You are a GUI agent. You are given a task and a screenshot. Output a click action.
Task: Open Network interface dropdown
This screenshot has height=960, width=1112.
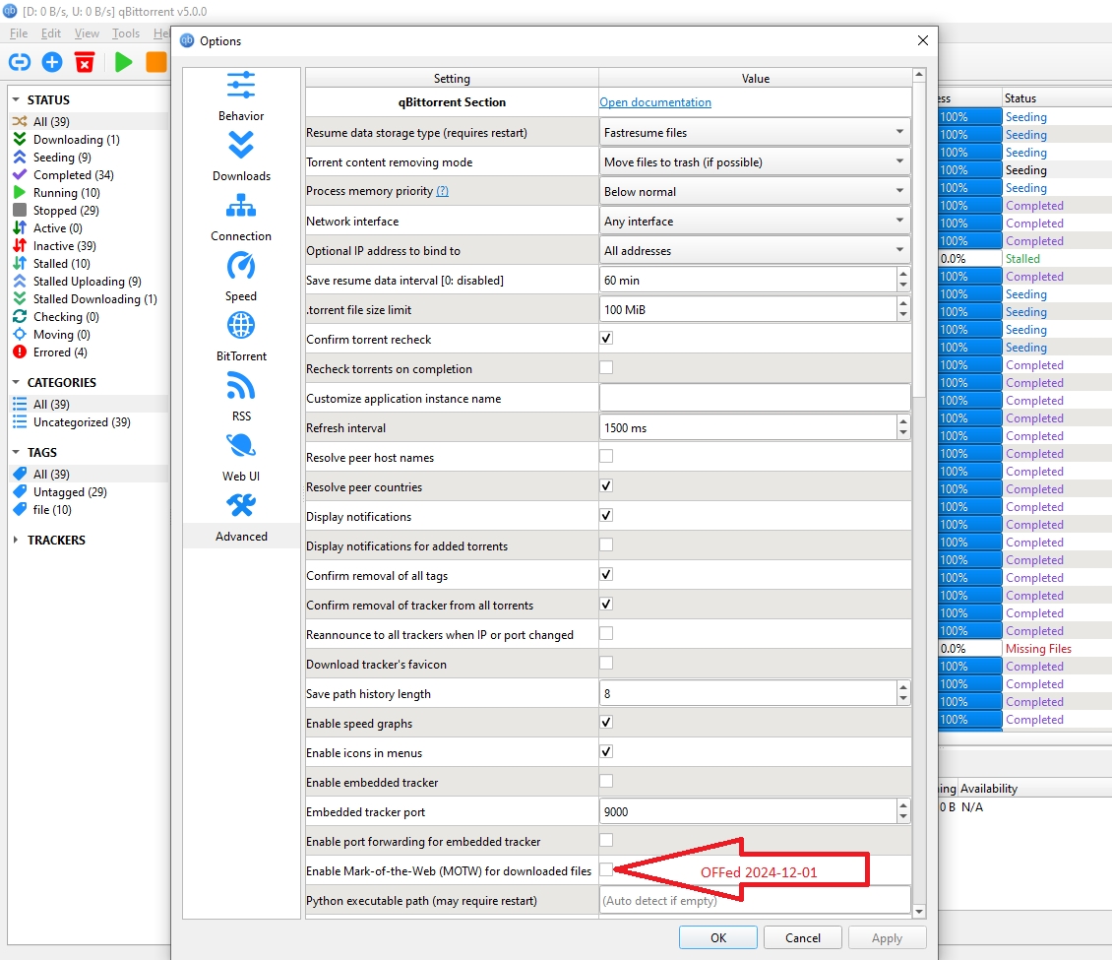756,222
